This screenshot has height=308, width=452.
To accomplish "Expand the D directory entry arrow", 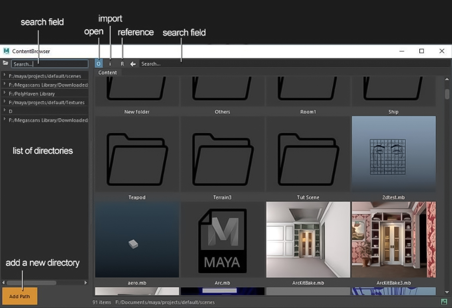I will click(x=4, y=111).
